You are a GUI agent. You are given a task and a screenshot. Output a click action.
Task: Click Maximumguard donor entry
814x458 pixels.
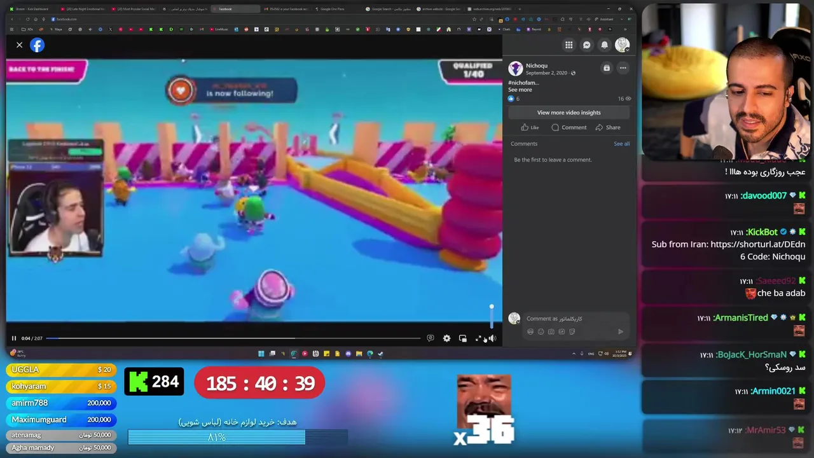point(62,420)
